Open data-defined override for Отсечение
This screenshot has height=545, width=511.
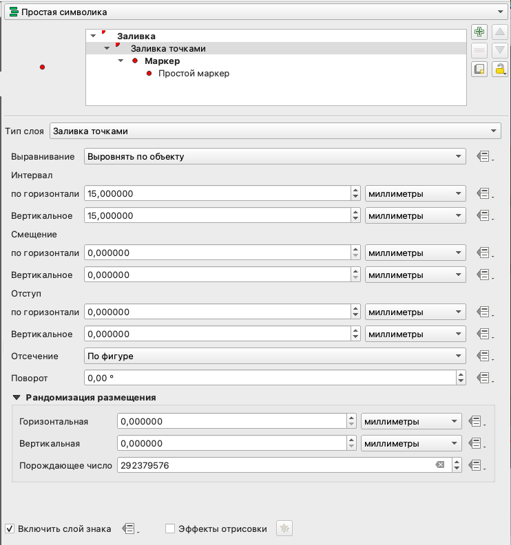point(483,356)
